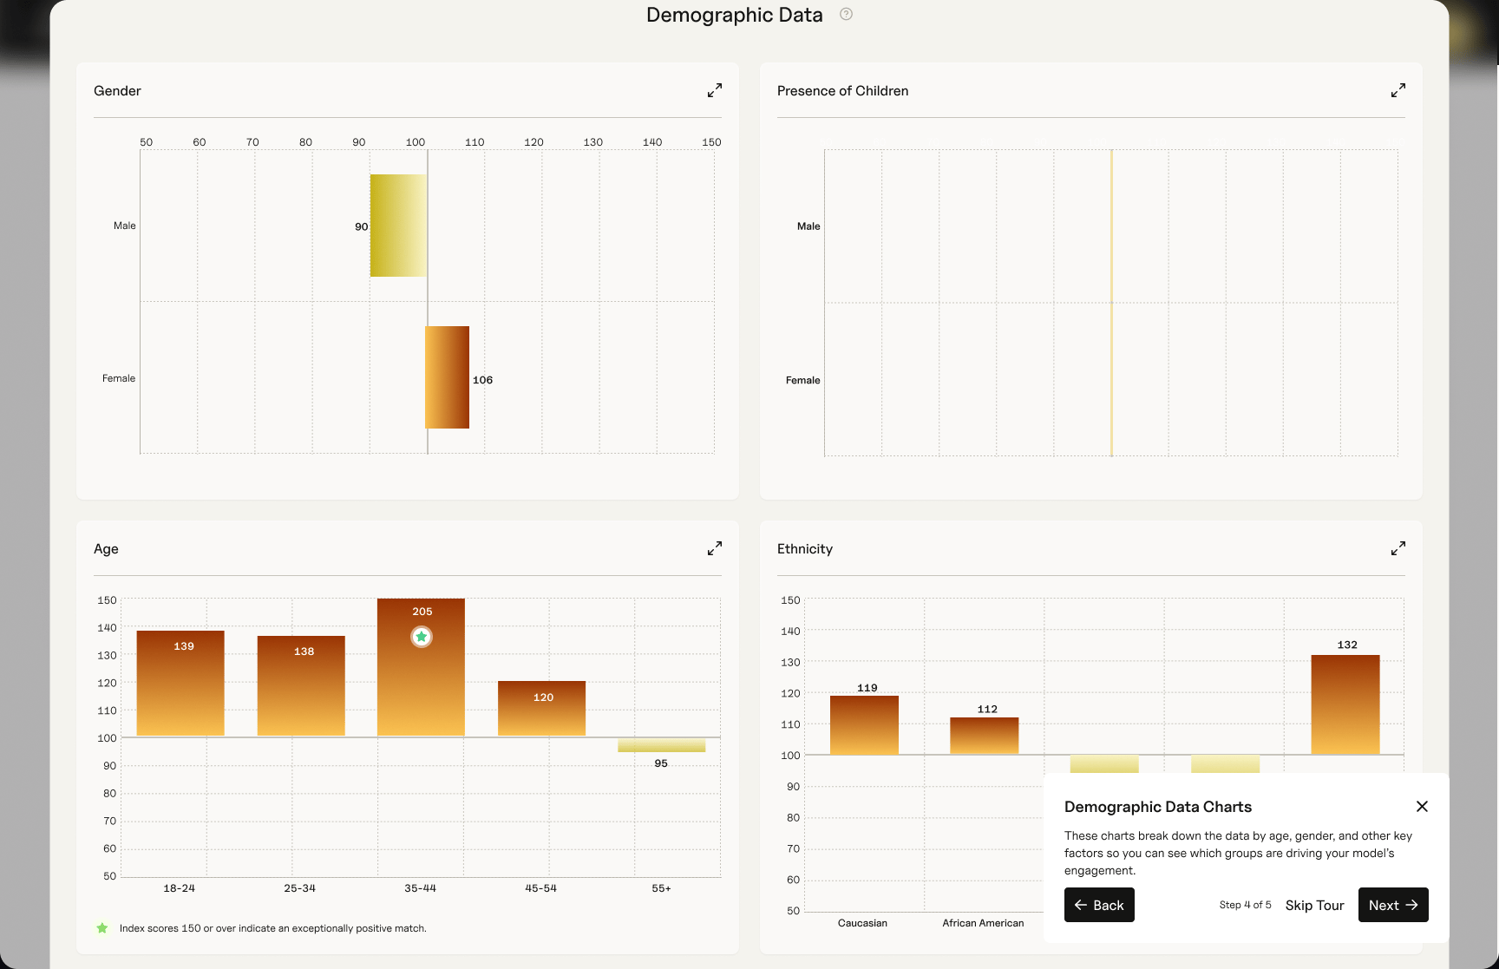Skip the guided tour

pos(1314,905)
